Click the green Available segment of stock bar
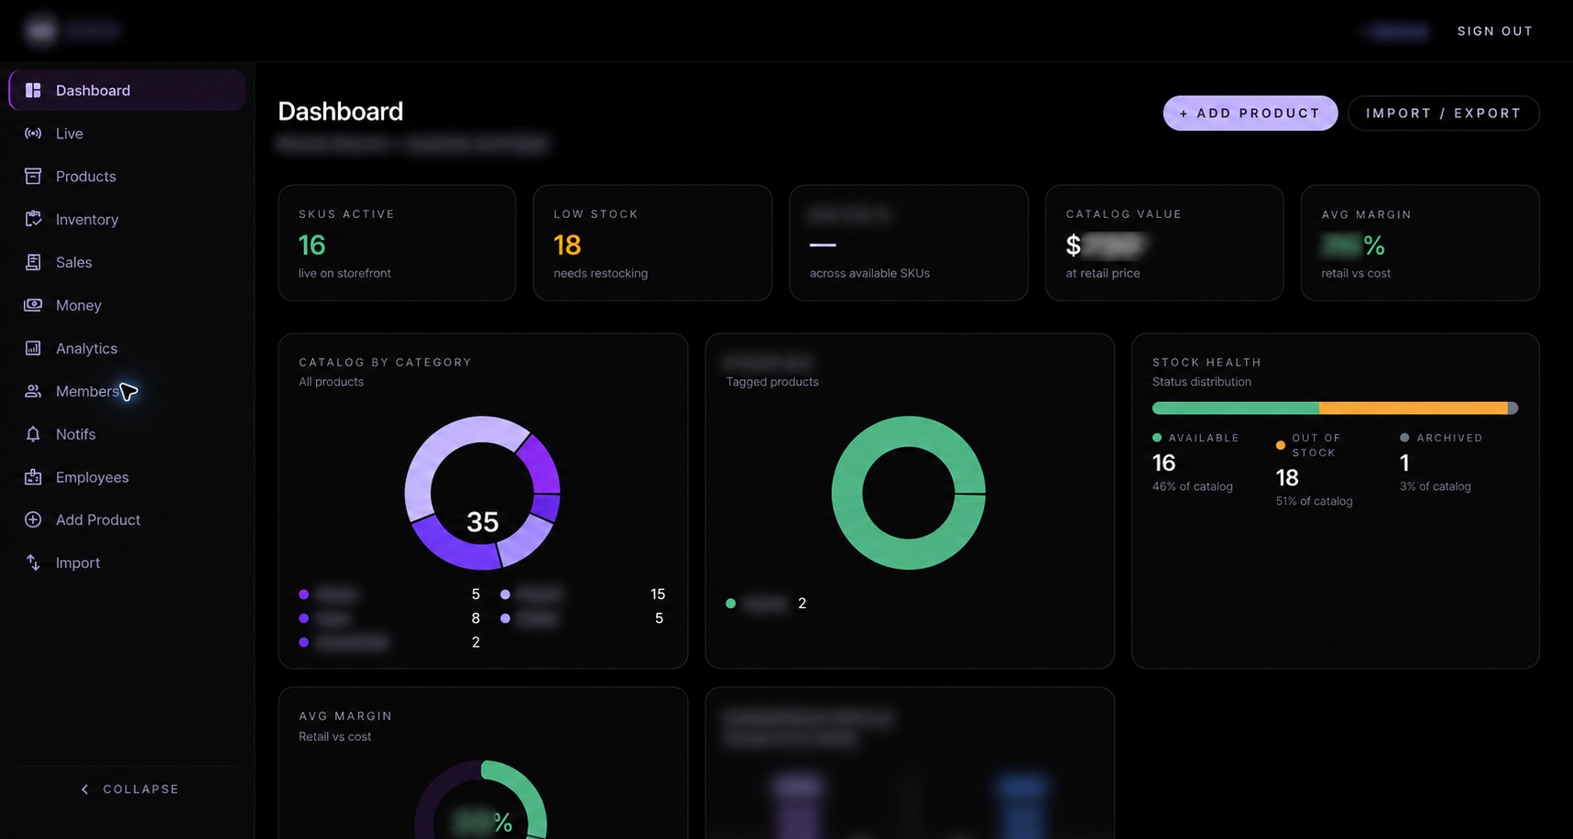This screenshot has height=839, width=1573. 1236,408
